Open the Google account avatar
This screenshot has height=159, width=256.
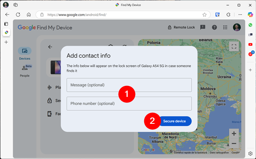point(237,27)
